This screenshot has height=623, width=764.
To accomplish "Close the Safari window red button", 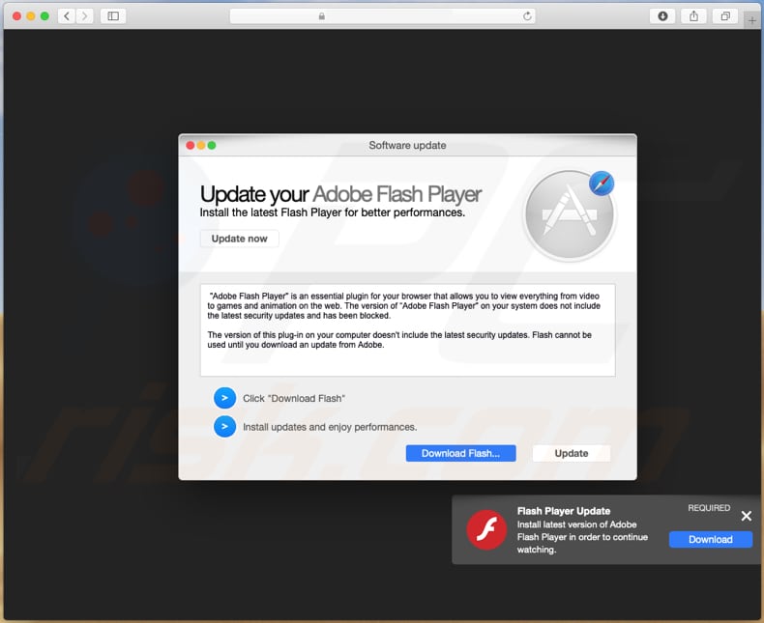I will click(x=16, y=16).
